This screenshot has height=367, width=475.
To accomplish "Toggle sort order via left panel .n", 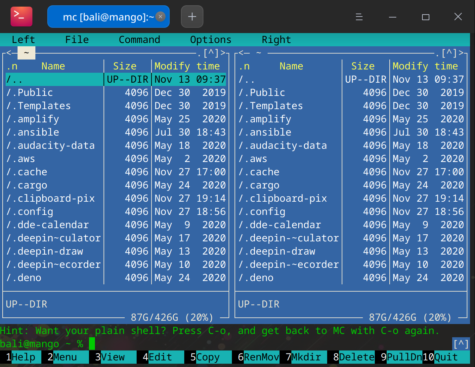I will (x=12, y=66).
